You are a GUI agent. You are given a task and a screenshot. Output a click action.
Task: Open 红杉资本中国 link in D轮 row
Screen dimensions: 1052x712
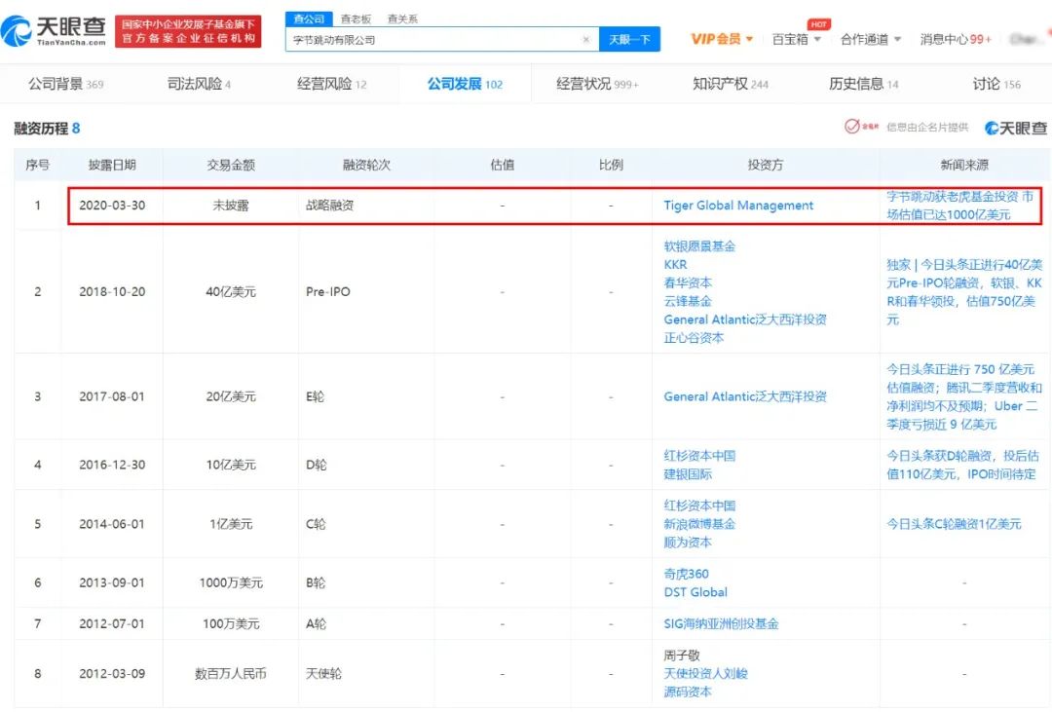(x=699, y=456)
